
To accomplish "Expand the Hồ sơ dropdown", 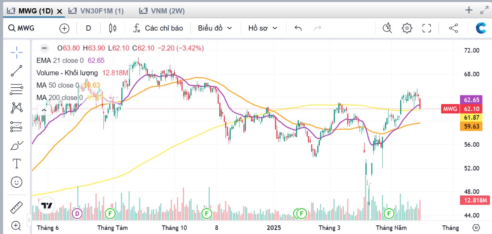I will click(x=263, y=28).
